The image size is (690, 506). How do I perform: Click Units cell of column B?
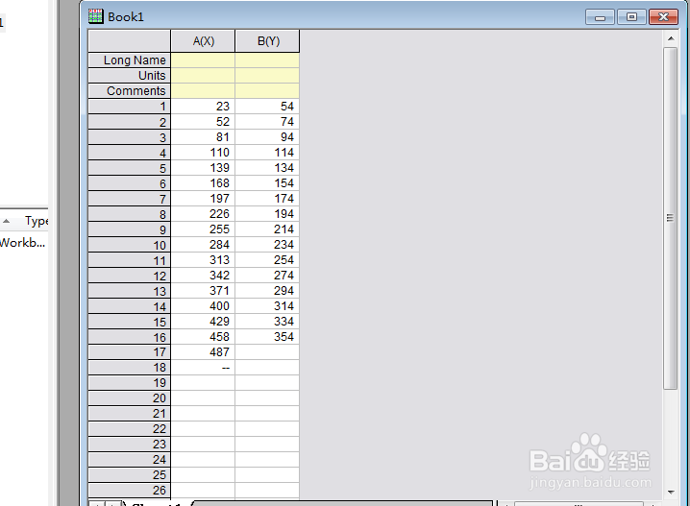pyautogui.click(x=267, y=76)
